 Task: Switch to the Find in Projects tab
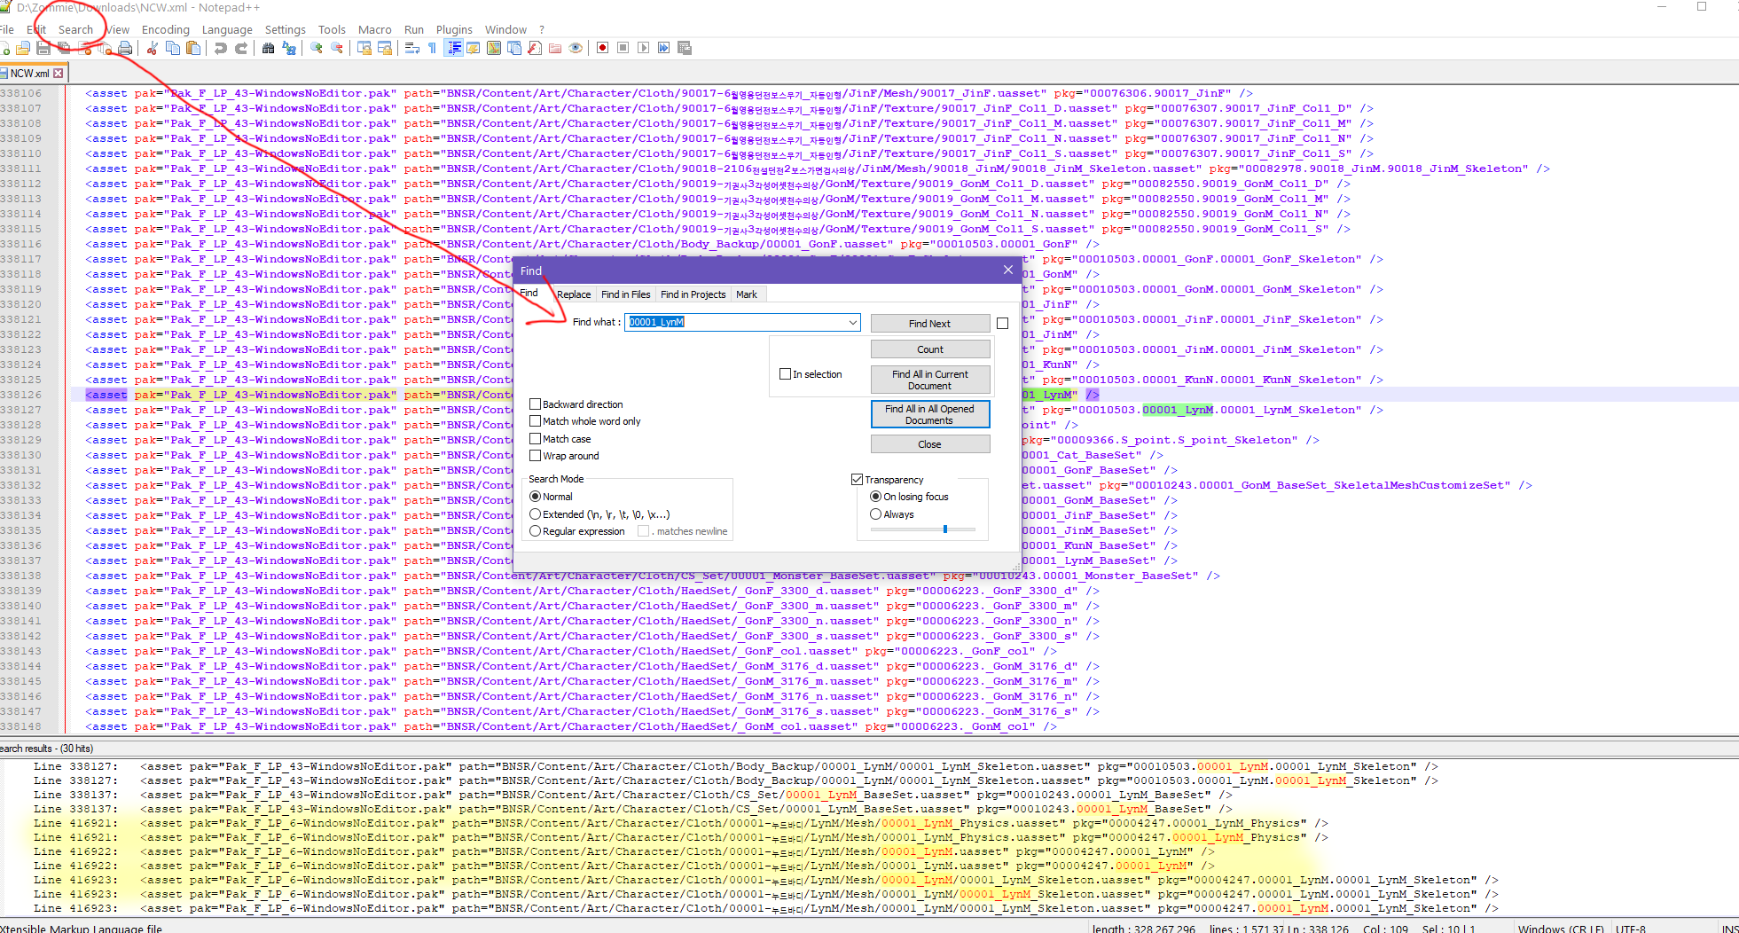693,294
